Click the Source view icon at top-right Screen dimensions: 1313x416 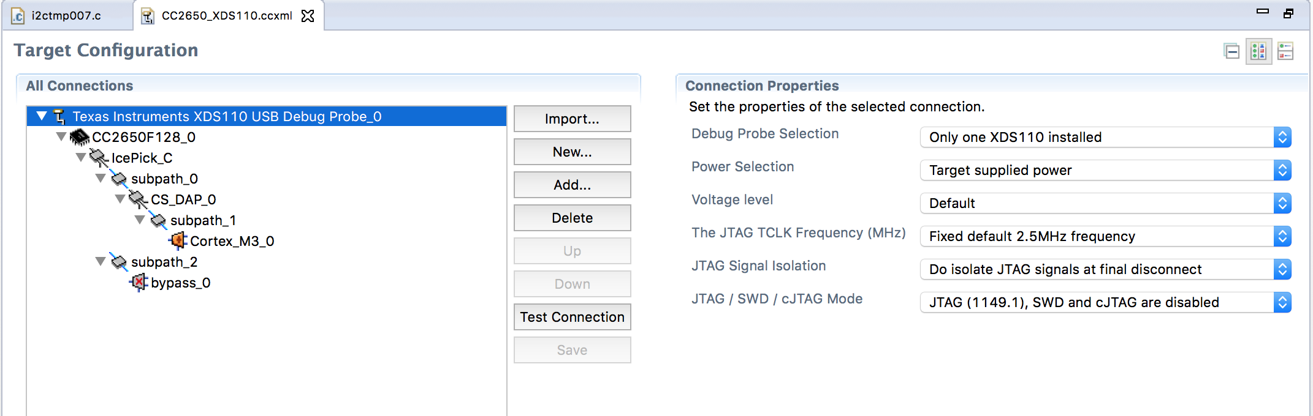tap(1286, 52)
